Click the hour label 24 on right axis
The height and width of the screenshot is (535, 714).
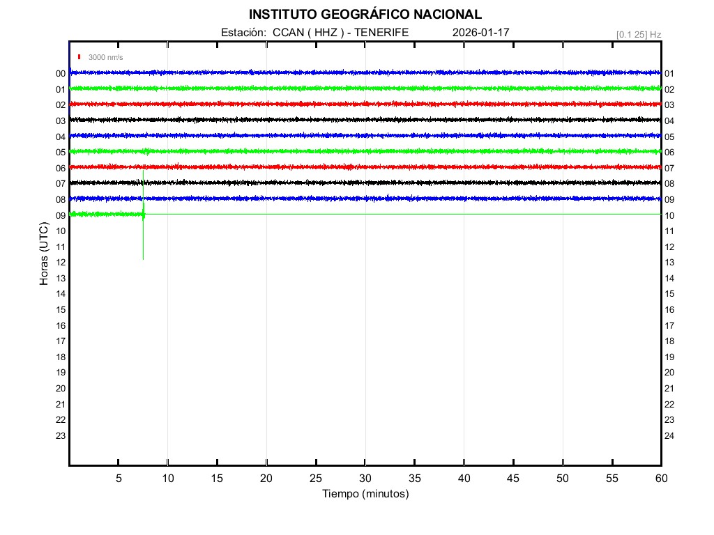(x=669, y=436)
